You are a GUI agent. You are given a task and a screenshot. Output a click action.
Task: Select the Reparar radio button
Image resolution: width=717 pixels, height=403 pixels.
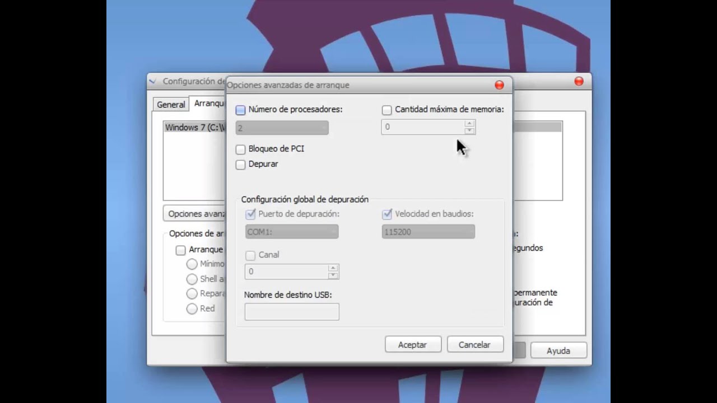(192, 293)
